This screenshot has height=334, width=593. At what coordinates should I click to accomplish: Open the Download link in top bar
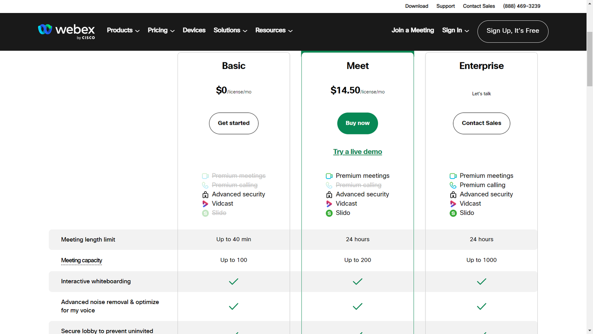[x=417, y=6]
